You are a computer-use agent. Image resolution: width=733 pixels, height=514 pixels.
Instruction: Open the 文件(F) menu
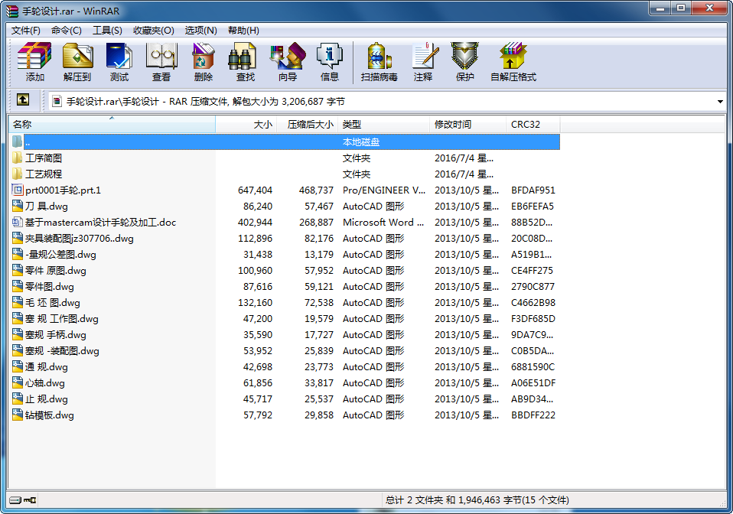click(x=26, y=31)
